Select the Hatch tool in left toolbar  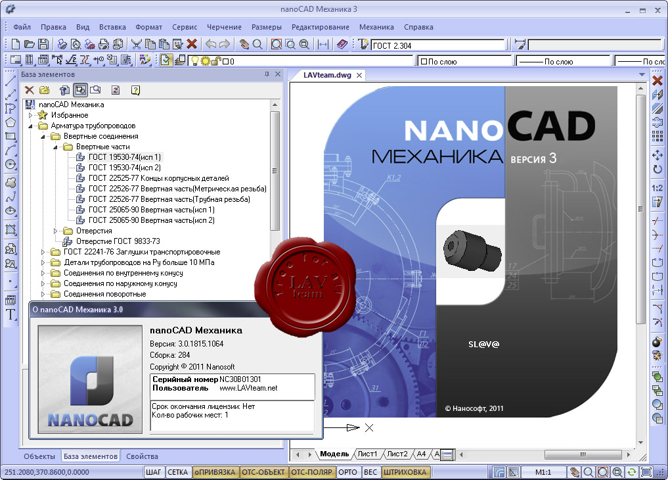pyautogui.click(x=11, y=229)
